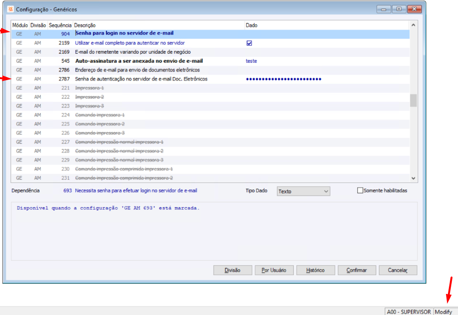Click Confirmar to save settings

tap(357, 270)
